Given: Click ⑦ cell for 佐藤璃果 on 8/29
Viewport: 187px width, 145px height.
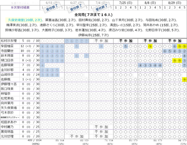Looking at the screenshot, I should click(184, 65).
